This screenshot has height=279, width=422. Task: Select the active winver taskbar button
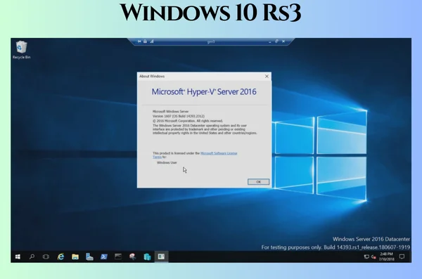(x=162, y=257)
